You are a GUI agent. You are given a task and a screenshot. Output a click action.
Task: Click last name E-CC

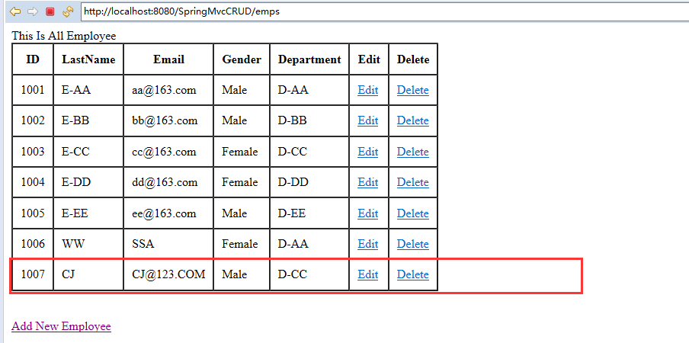coord(75,152)
